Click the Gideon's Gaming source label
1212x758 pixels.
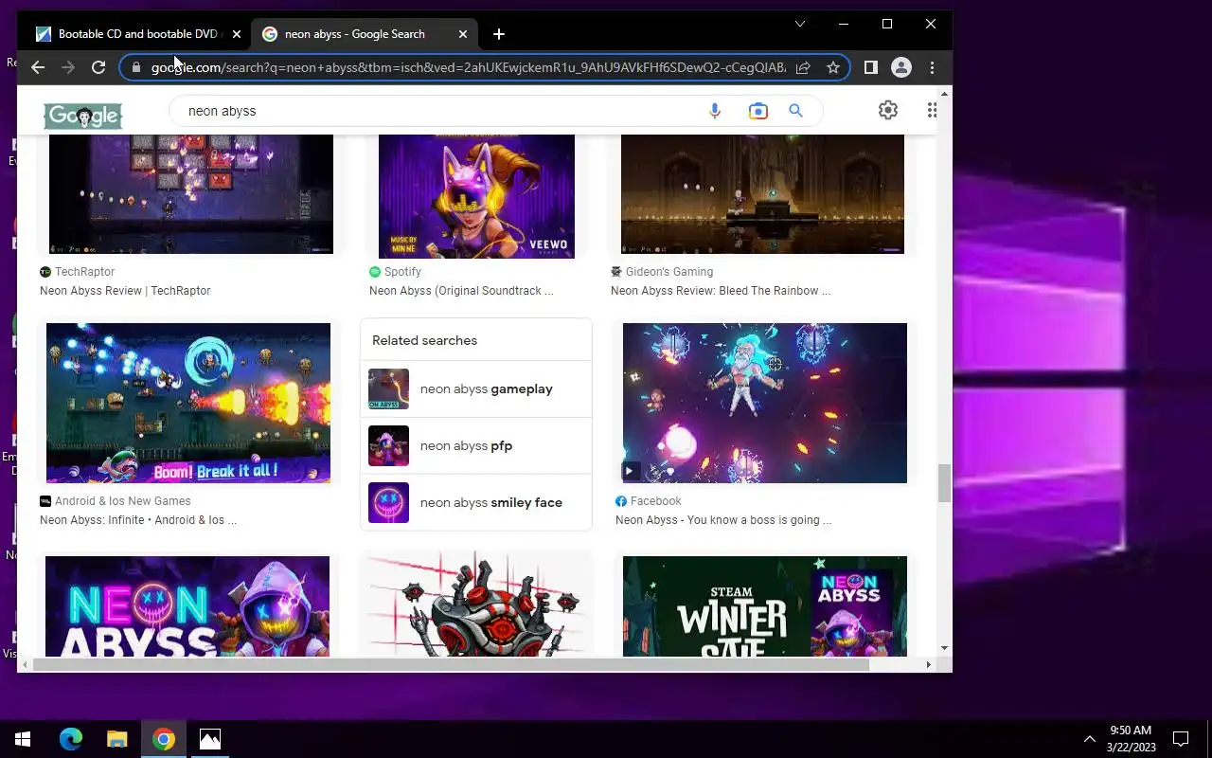tap(668, 272)
